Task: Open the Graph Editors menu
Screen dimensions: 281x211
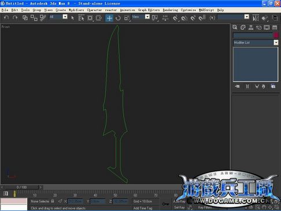Action: click(149, 10)
